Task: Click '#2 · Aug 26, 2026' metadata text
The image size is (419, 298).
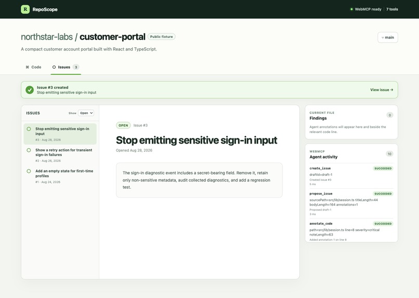Action: click(48, 161)
